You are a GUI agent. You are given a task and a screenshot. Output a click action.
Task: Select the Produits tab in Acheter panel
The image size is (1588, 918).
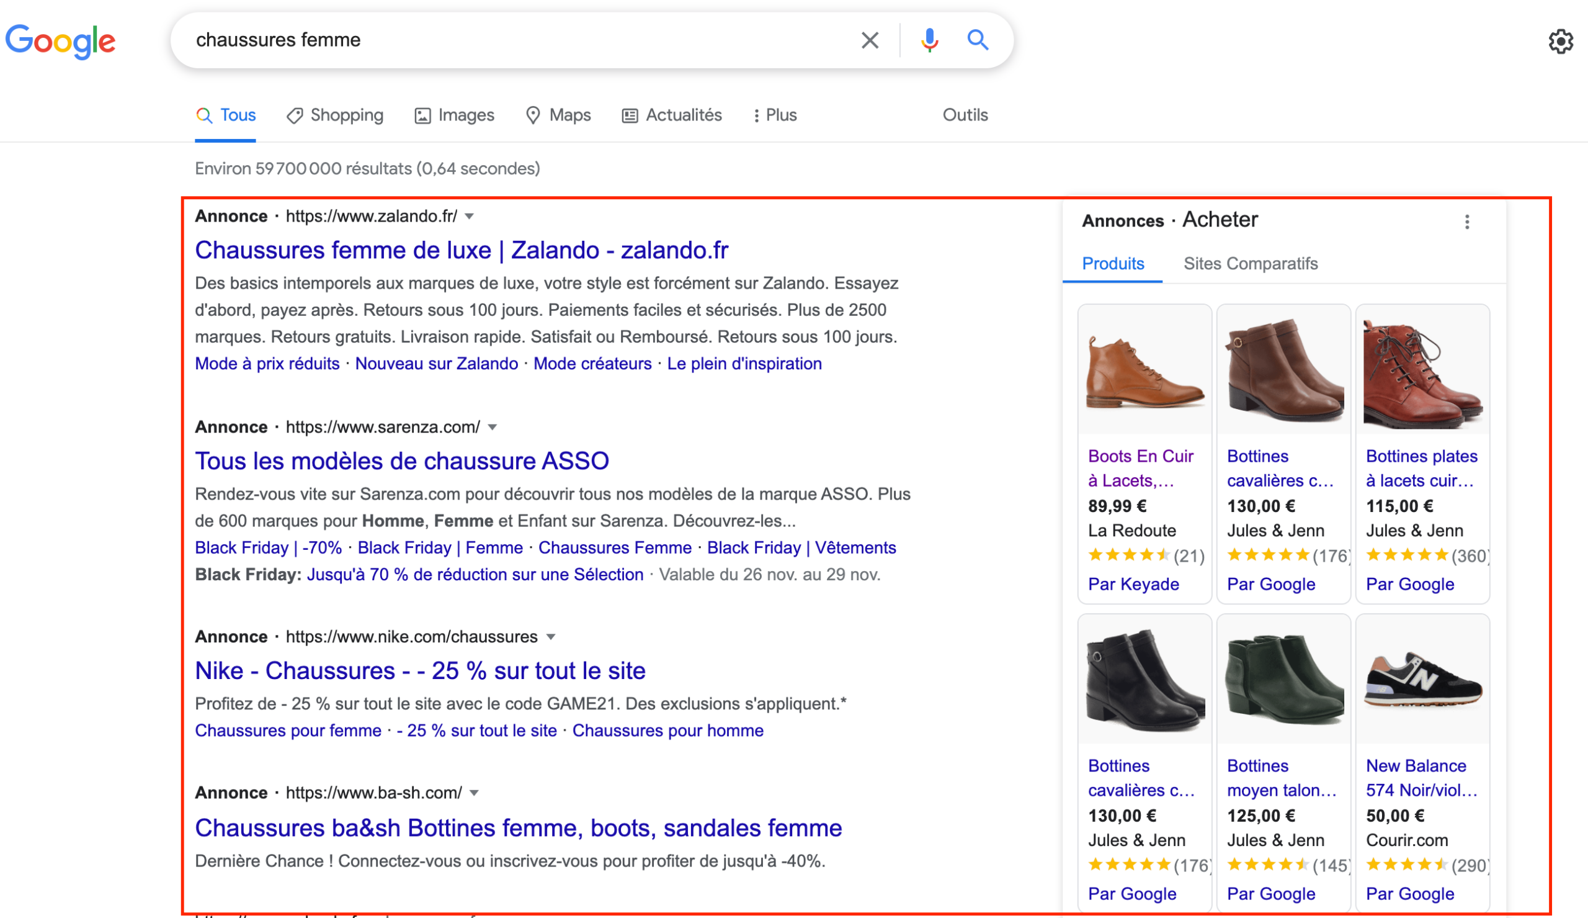[1112, 264]
